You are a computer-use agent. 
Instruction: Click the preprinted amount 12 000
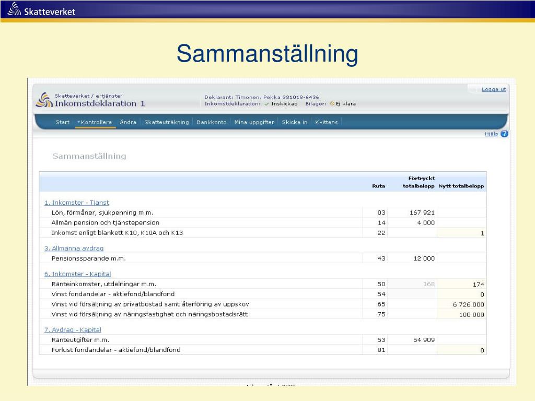(x=424, y=258)
